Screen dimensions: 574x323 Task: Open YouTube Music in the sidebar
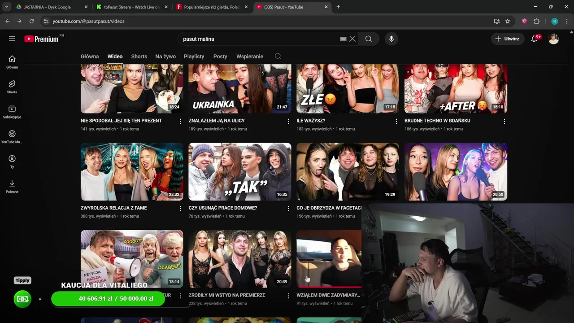12,137
